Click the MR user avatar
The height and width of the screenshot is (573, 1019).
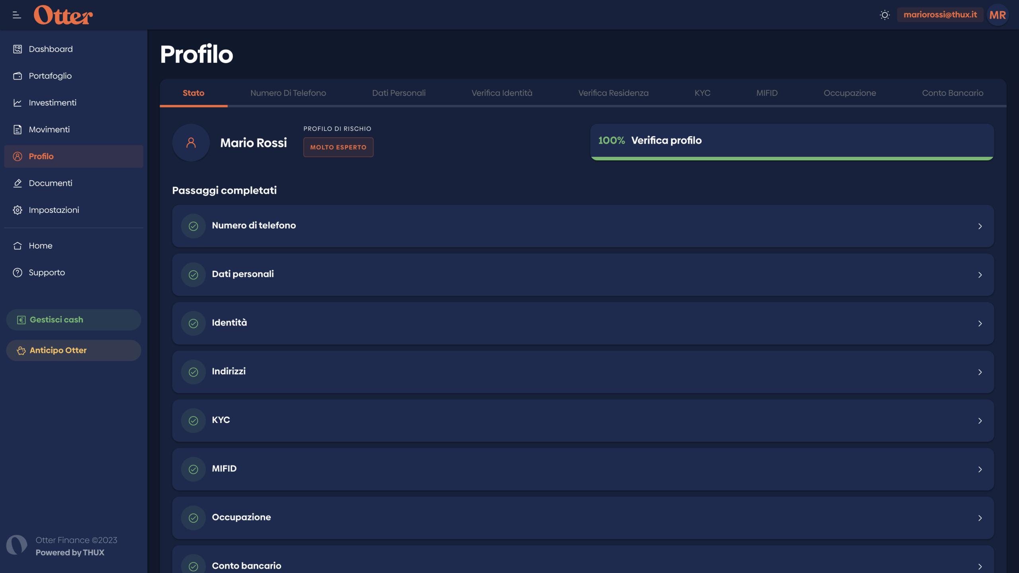tap(997, 15)
